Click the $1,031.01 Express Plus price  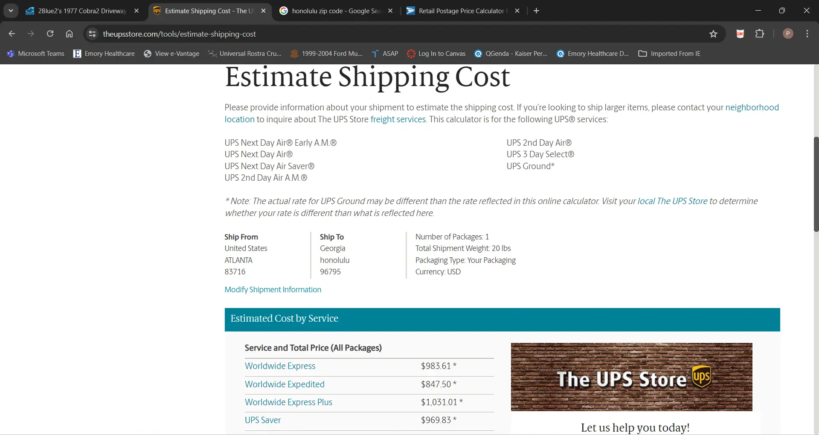(441, 402)
